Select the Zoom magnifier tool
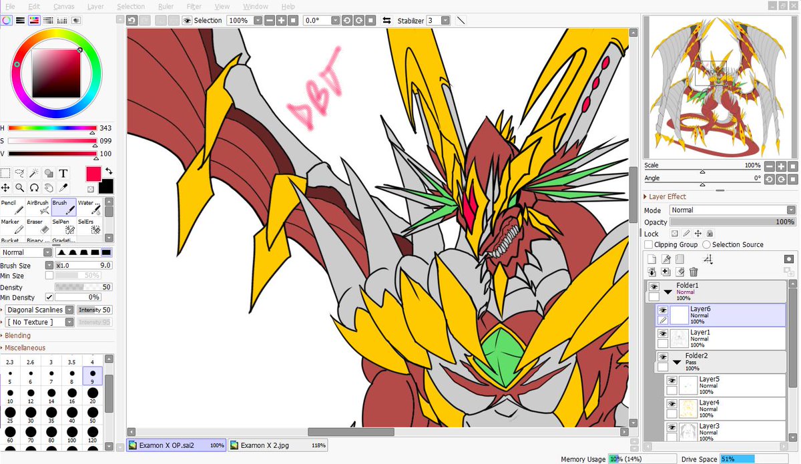 coord(20,188)
